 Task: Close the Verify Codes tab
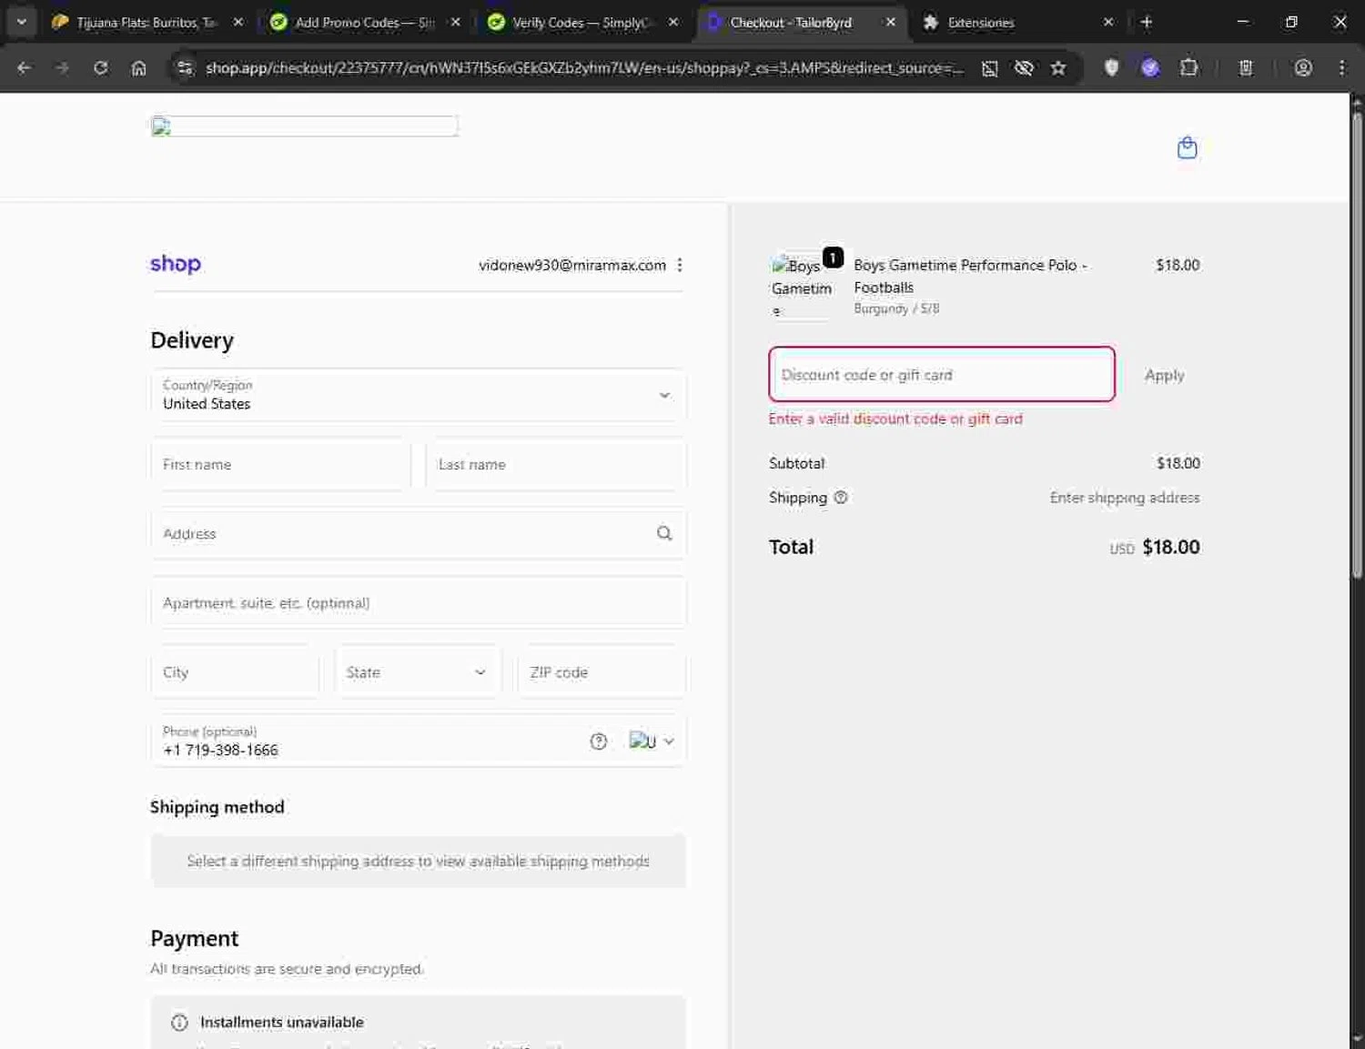pyautogui.click(x=673, y=22)
